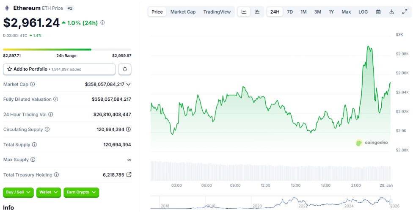
Task: Select the 24H time range
Action: [275, 12]
